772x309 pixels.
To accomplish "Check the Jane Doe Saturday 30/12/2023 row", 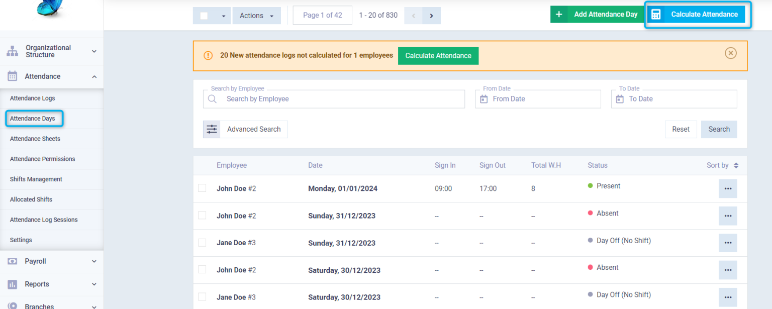I will click(x=202, y=296).
